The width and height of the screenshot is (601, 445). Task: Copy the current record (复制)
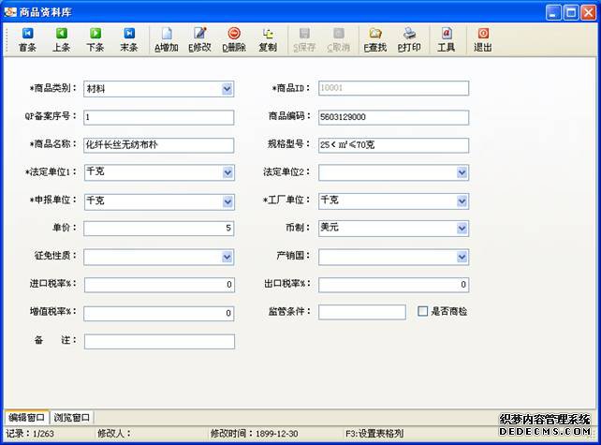tap(267, 39)
